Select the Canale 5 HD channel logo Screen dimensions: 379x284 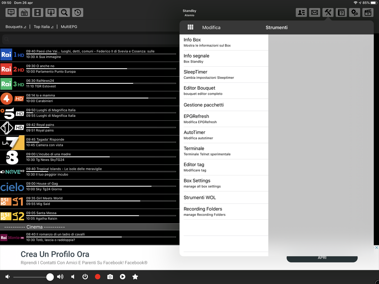[12, 113]
